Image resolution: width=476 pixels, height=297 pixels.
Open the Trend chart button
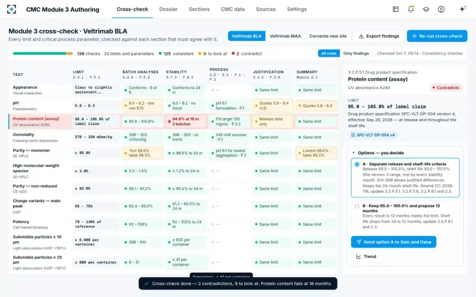tap(366, 256)
